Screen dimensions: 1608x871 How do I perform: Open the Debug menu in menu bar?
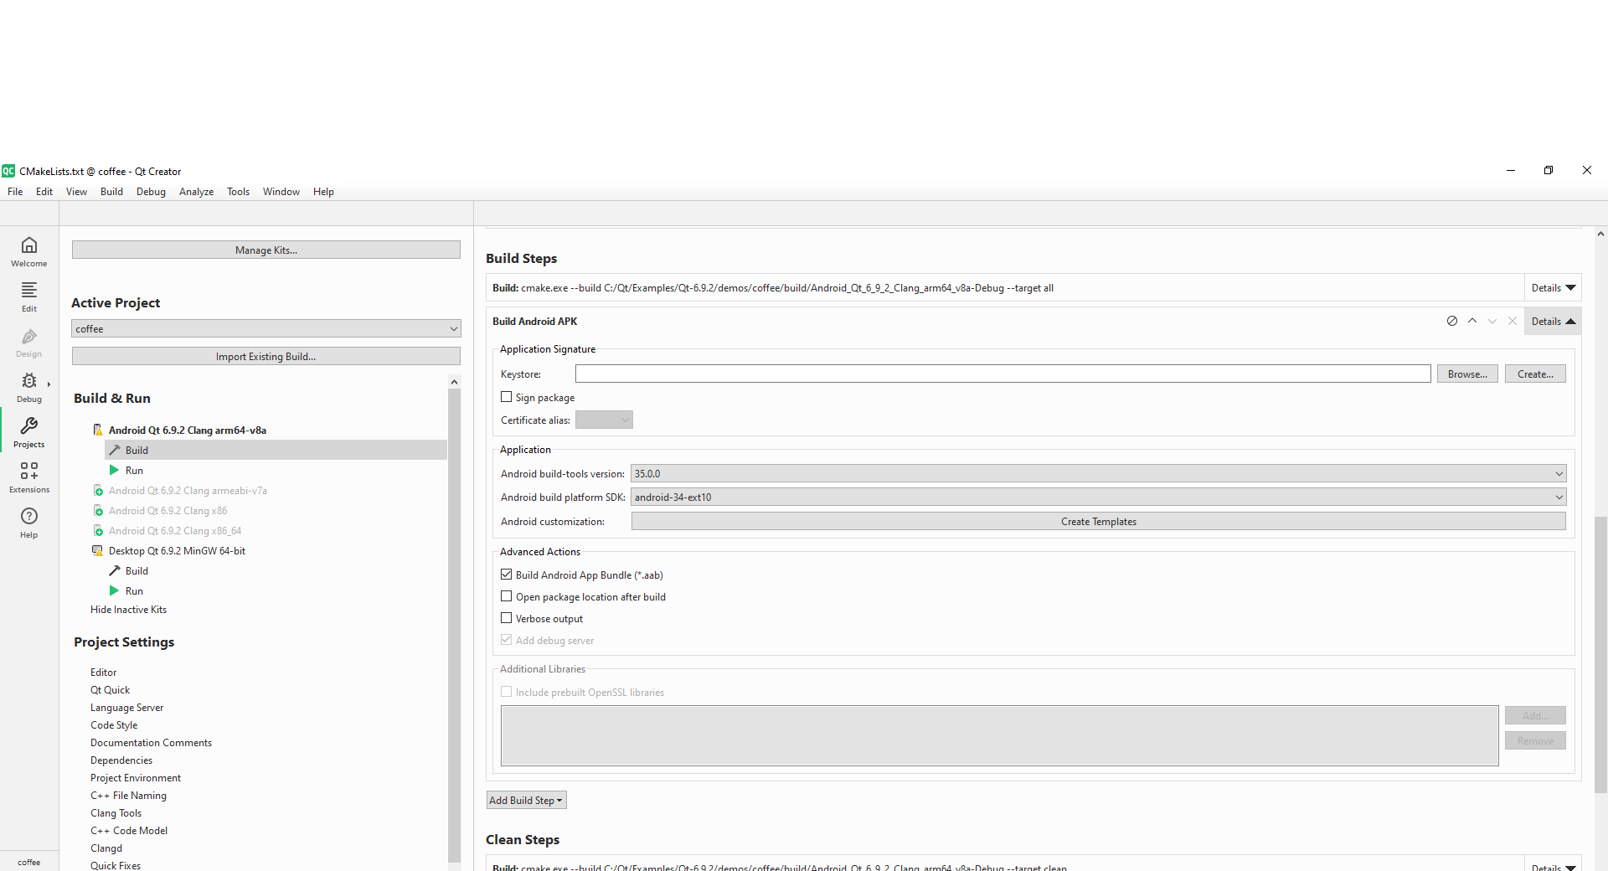point(151,192)
